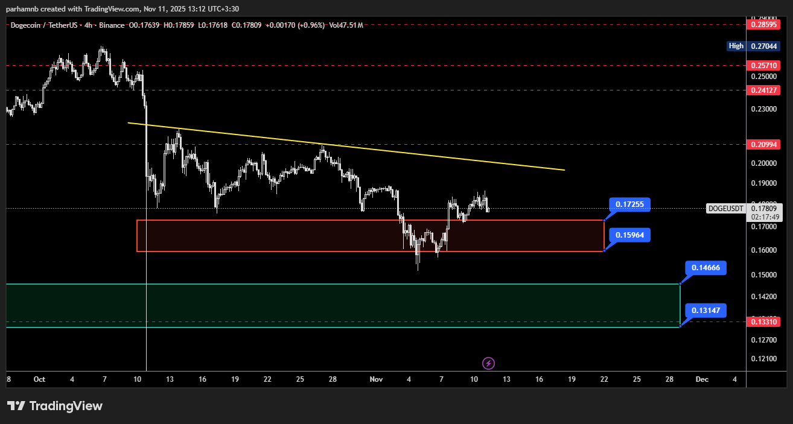Click the current price 0.17809 label
Screen dimensions: 793x424
coord(765,209)
